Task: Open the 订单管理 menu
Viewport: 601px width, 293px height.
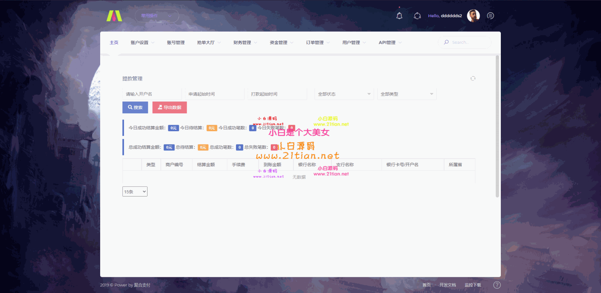Action: (x=318, y=43)
